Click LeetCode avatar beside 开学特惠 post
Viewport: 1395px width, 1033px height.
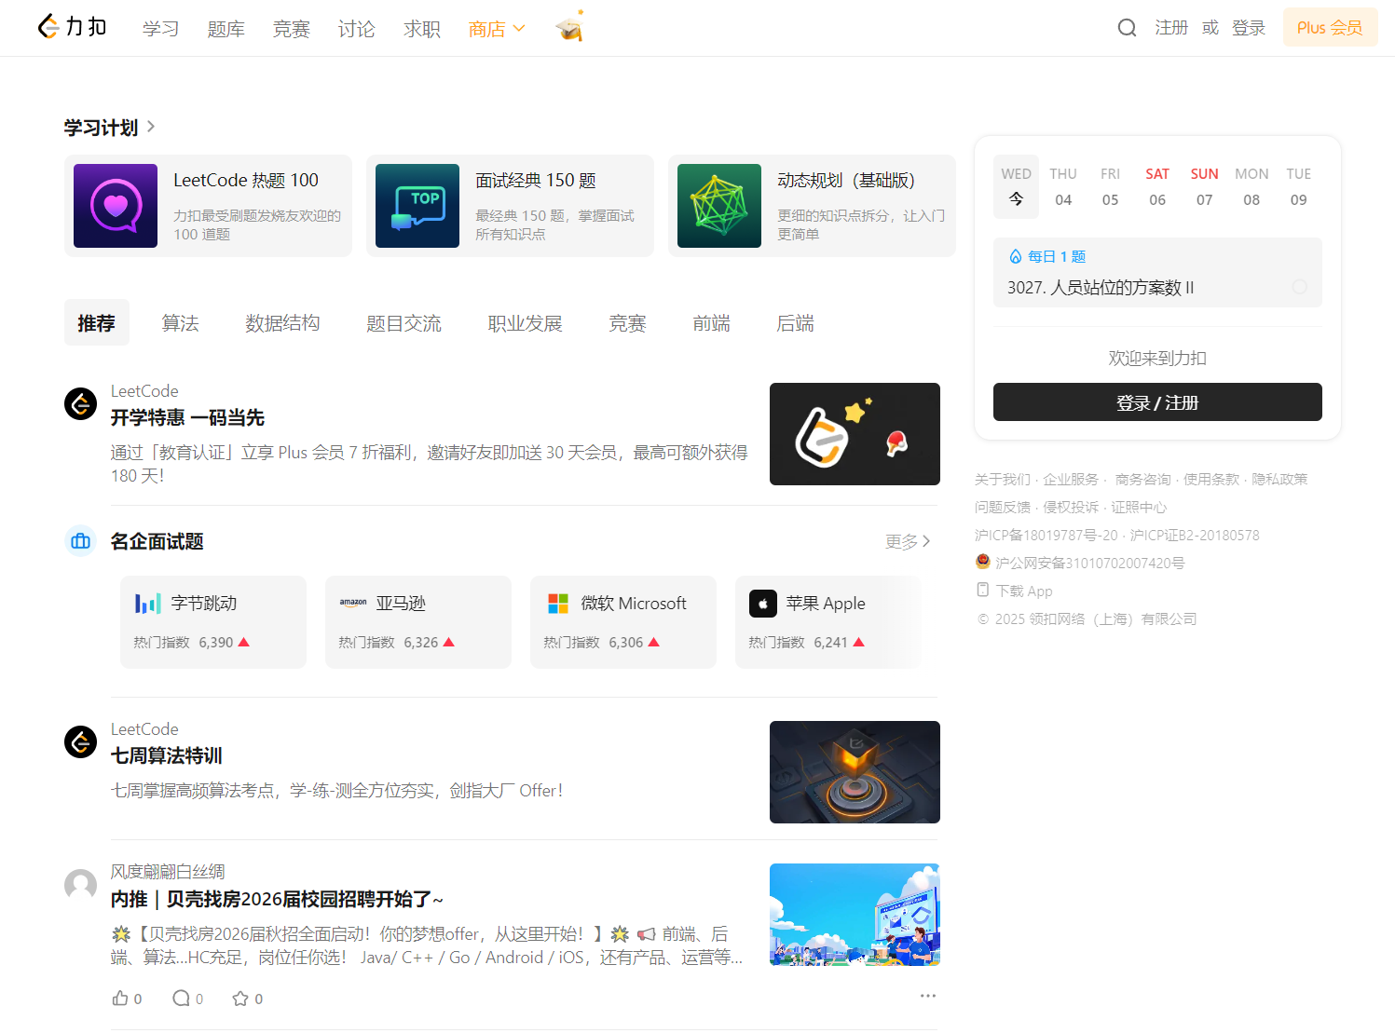click(x=80, y=404)
